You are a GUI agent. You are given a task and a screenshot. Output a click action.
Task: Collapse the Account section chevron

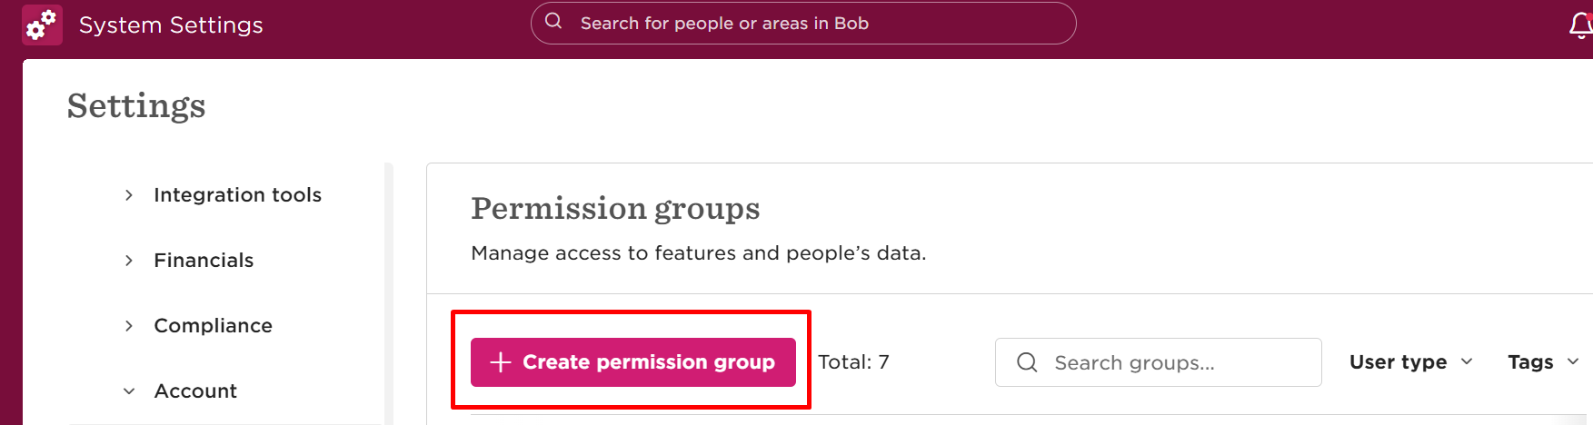[129, 391]
